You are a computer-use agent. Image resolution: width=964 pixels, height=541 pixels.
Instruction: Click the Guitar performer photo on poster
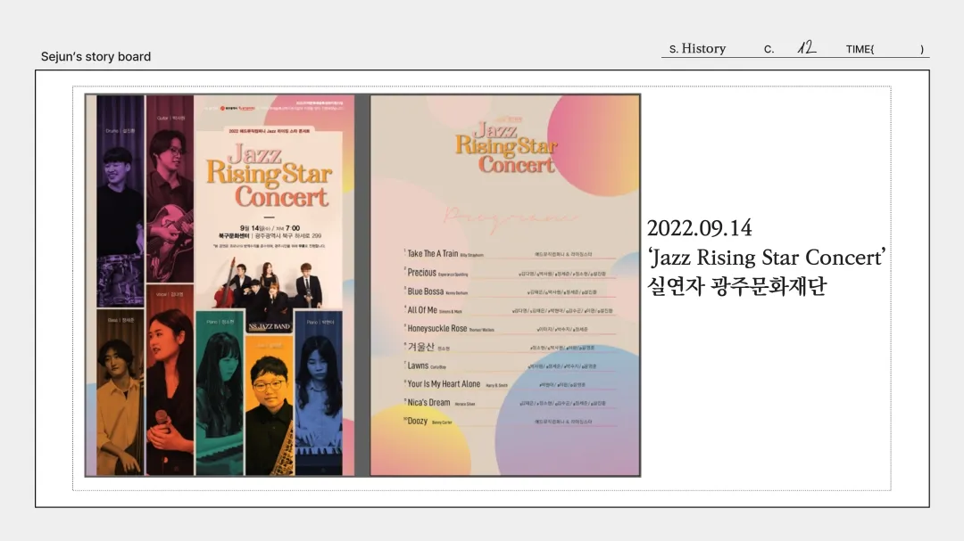170,189
